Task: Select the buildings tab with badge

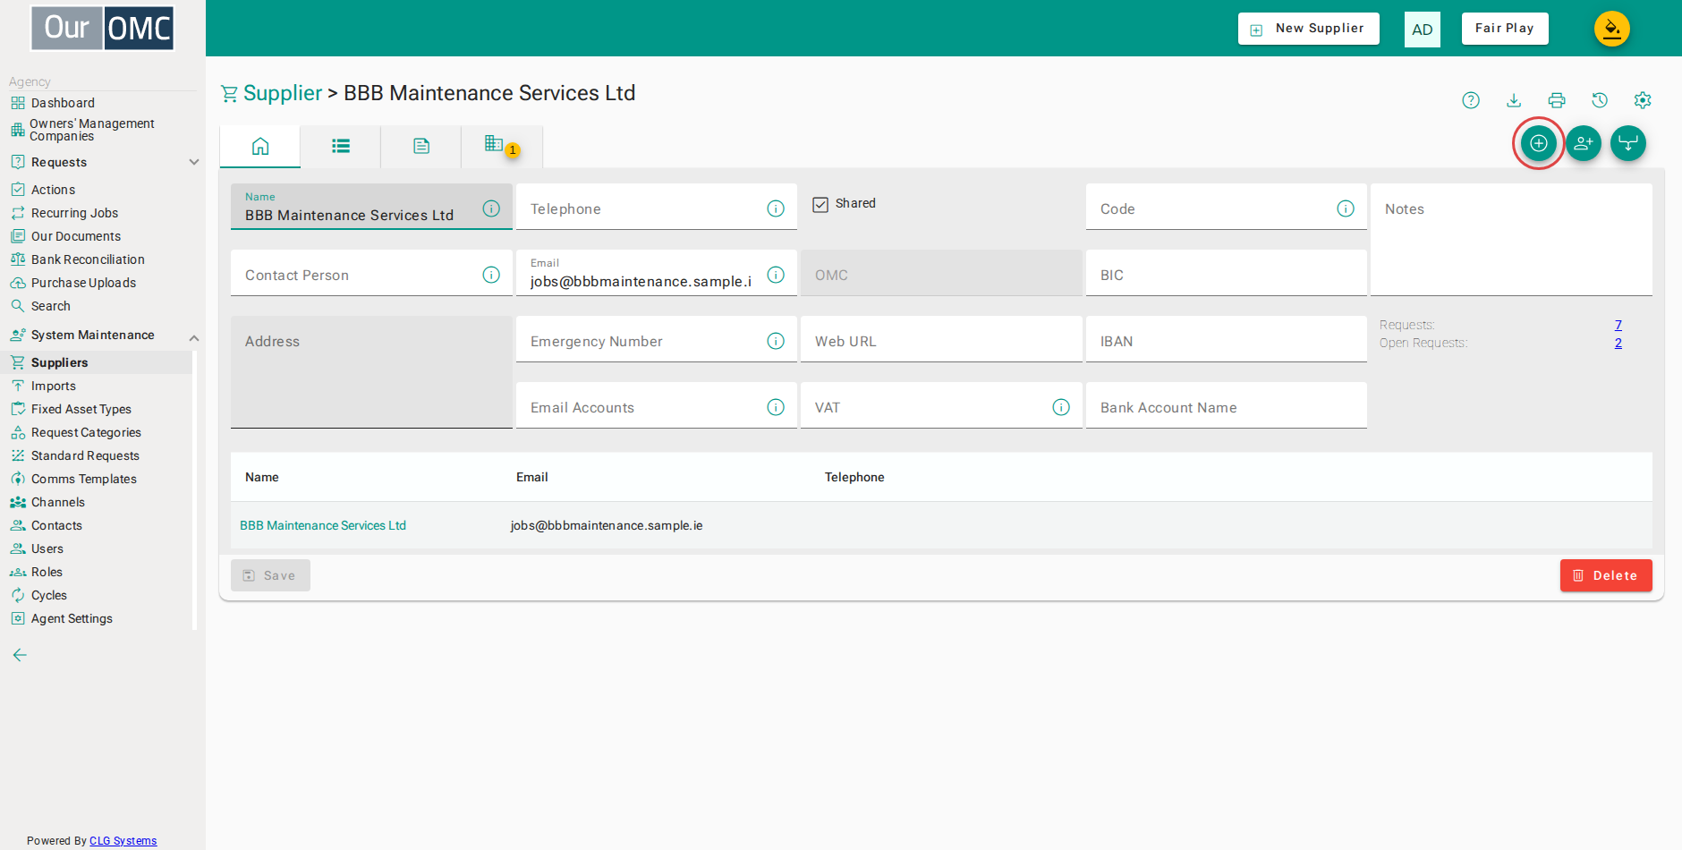Action: 501,146
